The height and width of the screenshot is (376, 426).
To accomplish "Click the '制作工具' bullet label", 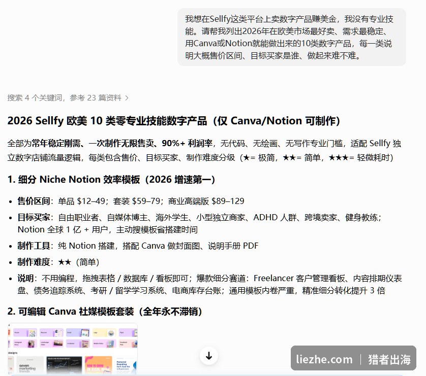I will [x=34, y=246].
